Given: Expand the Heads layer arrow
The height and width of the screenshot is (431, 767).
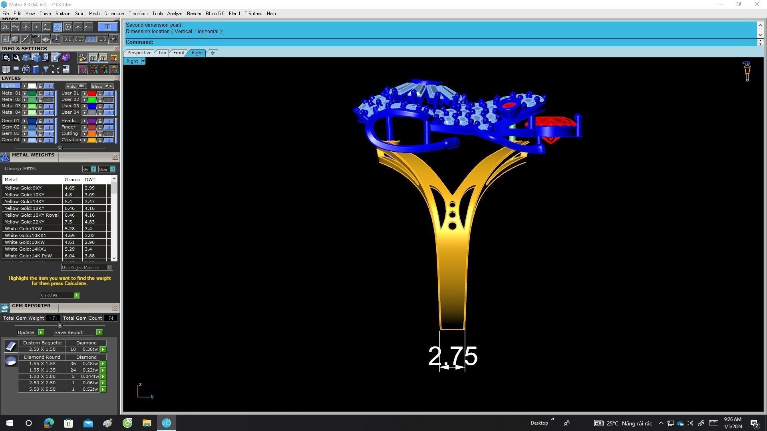Looking at the screenshot, I should (84, 121).
